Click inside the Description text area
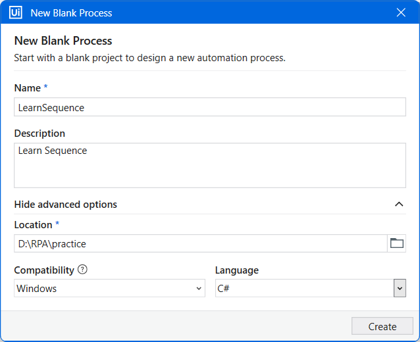The width and height of the screenshot is (420, 342). [210, 165]
